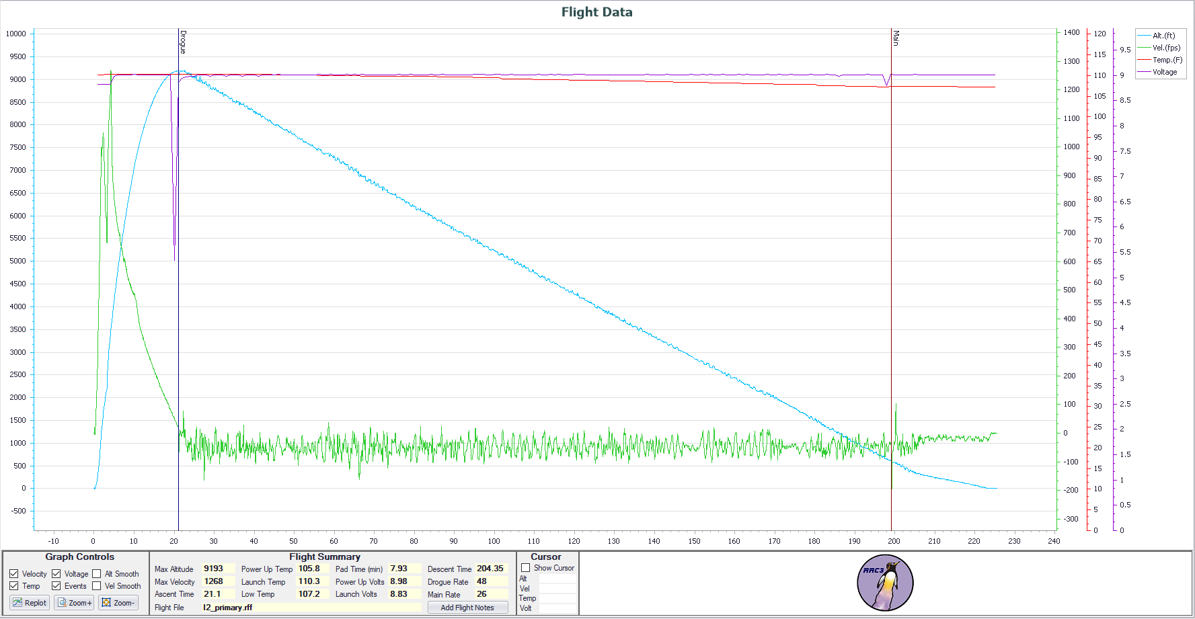The width and height of the screenshot is (1195, 619).
Task: Click the Main Rate value 26
Action: pyautogui.click(x=492, y=594)
